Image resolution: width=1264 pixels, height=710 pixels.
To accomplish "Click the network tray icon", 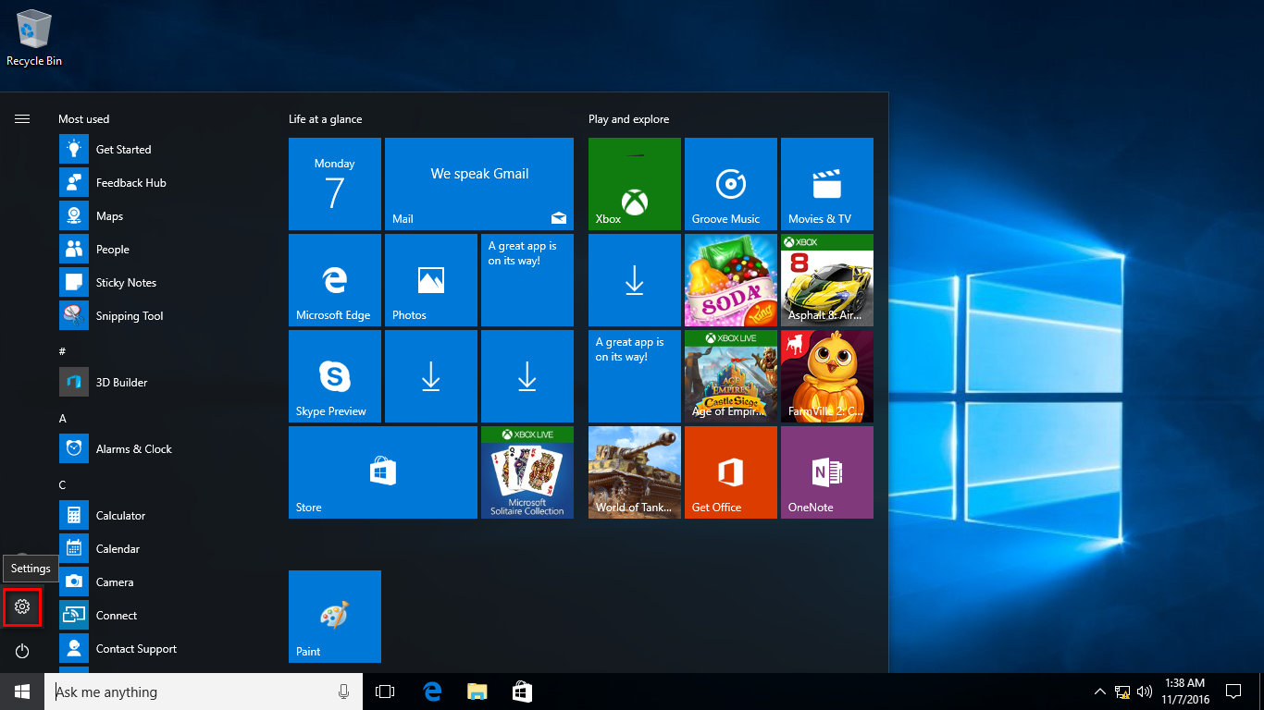I will pos(1122,692).
